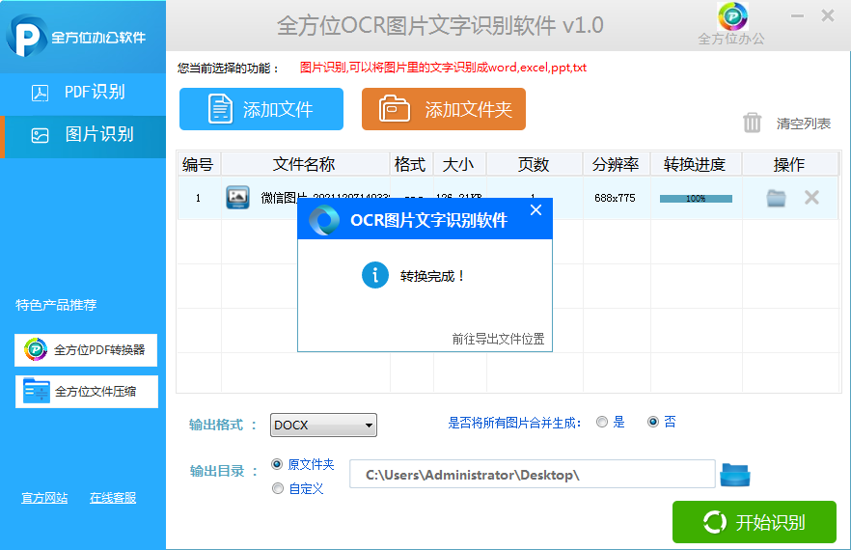The height and width of the screenshot is (550, 851).
Task: Choose 原文件夹 as output directory
Action: click(x=278, y=464)
